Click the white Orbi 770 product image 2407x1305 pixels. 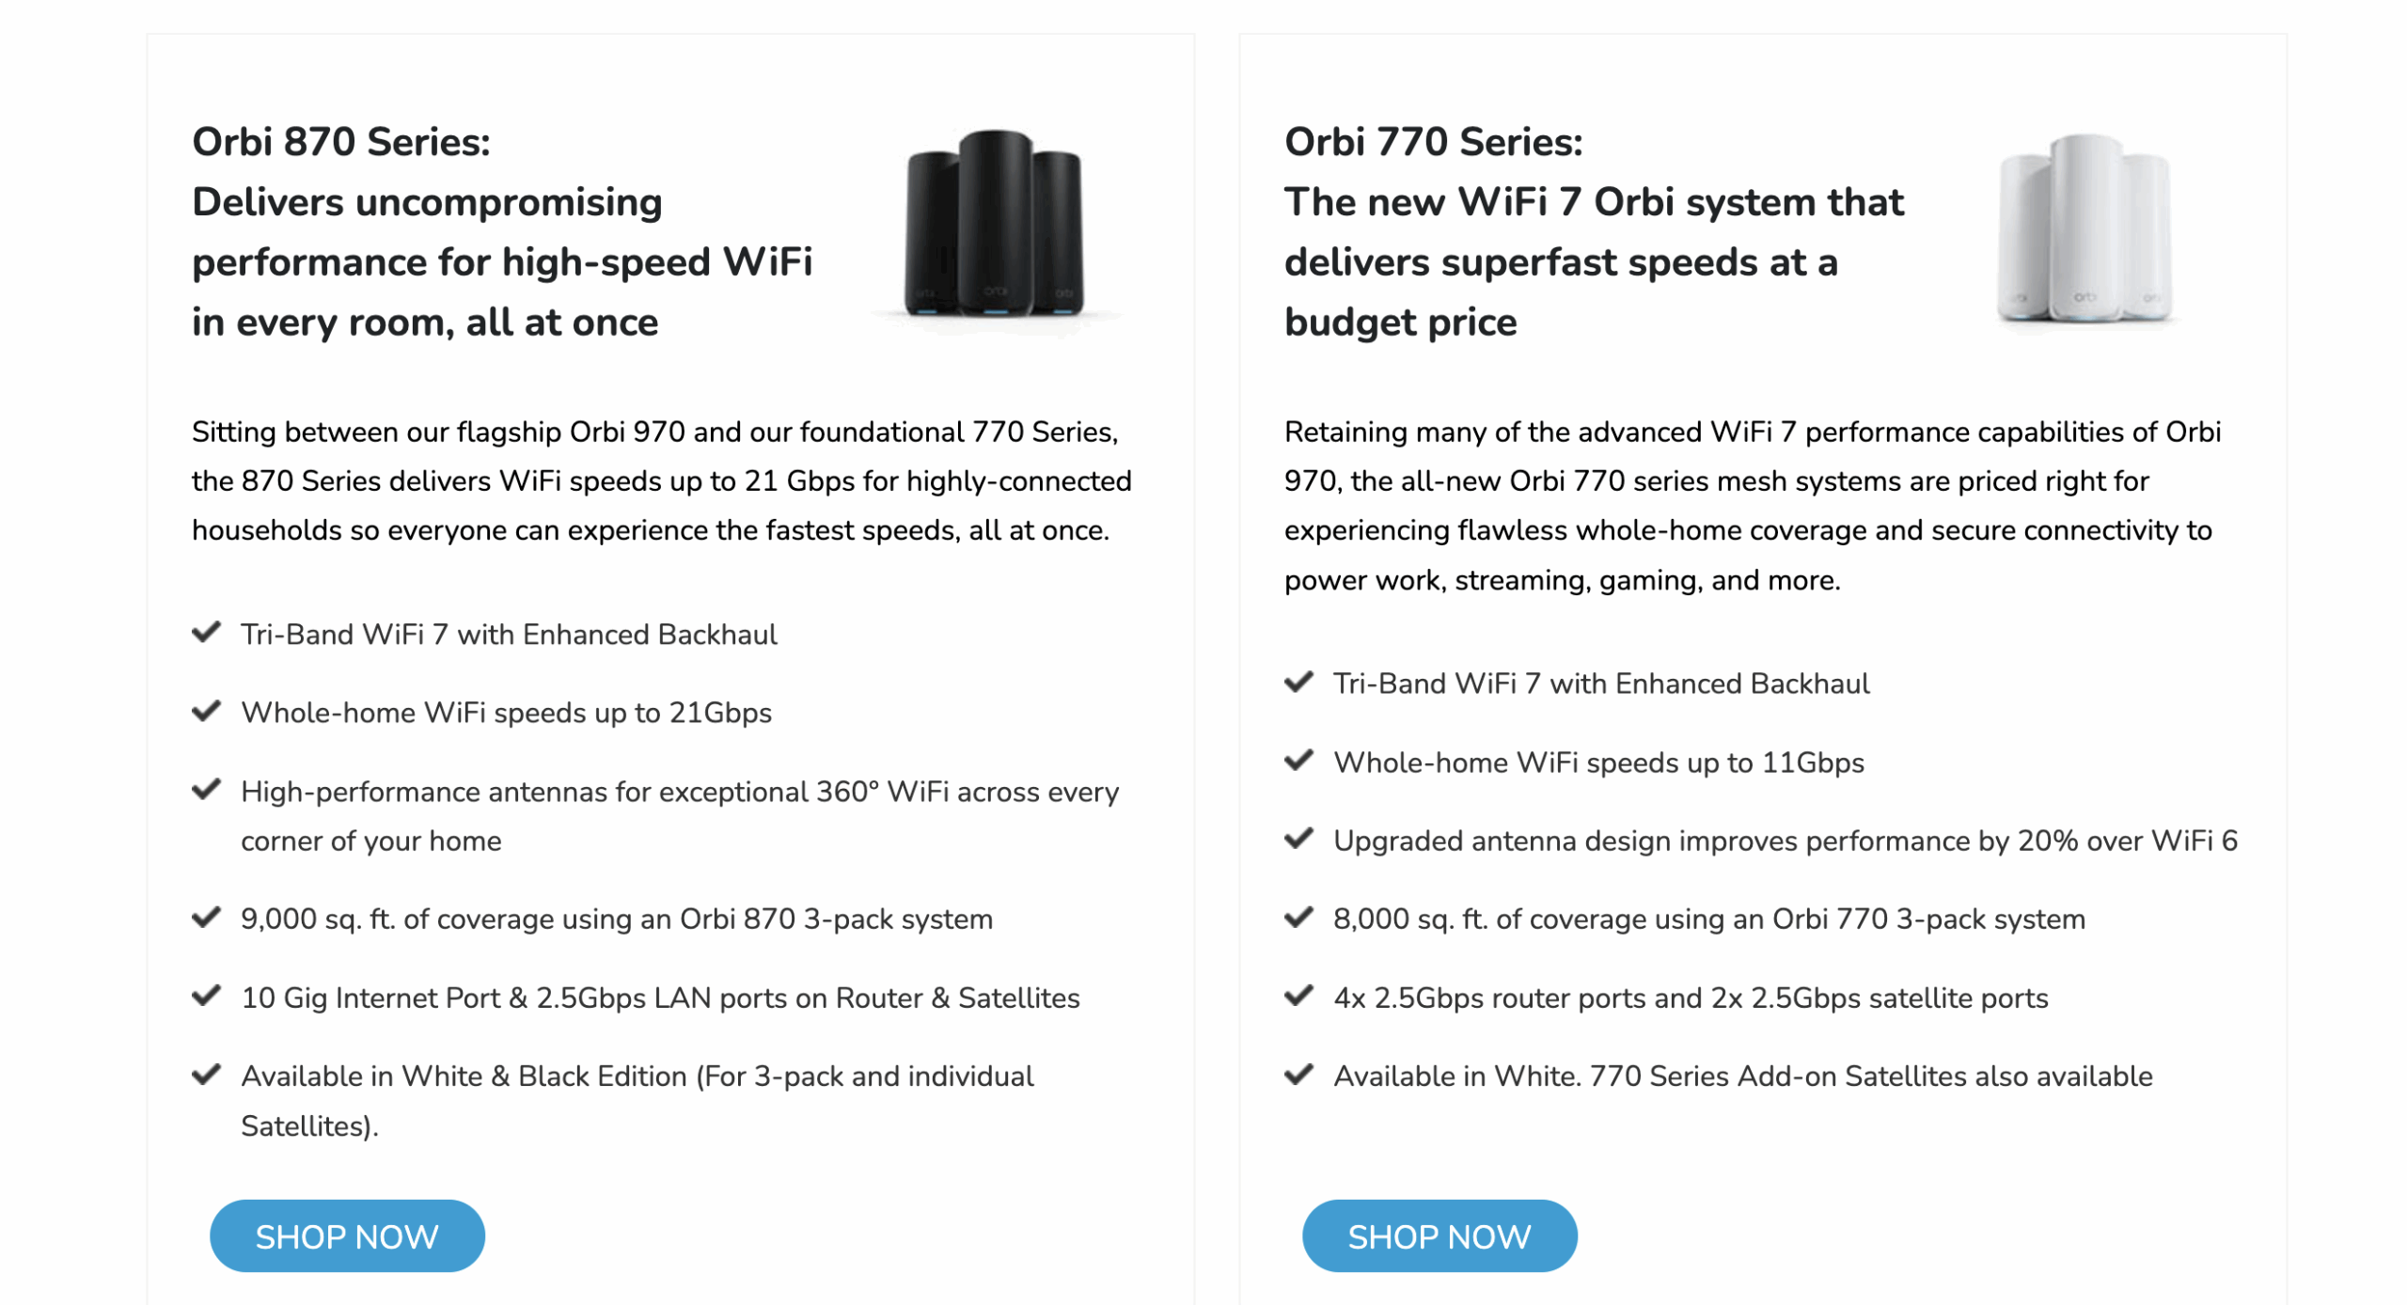tap(2084, 228)
